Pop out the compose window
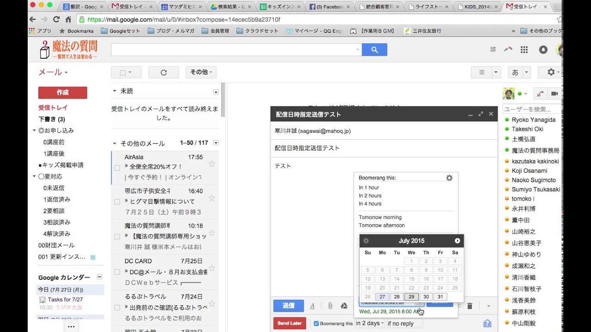The height and width of the screenshot is (332, 591). point(481,114)
